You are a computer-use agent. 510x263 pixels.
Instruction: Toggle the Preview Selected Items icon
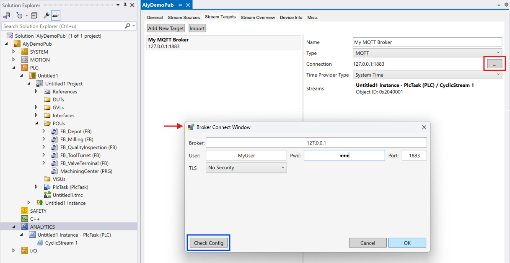click(x=56, y=15)
